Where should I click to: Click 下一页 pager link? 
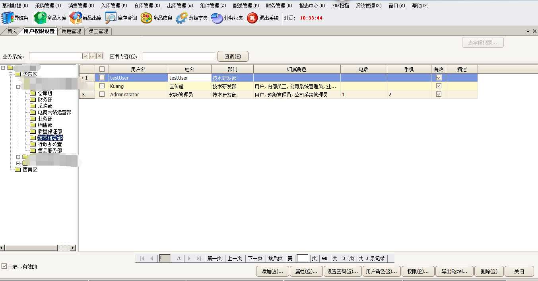pos(255,258)
